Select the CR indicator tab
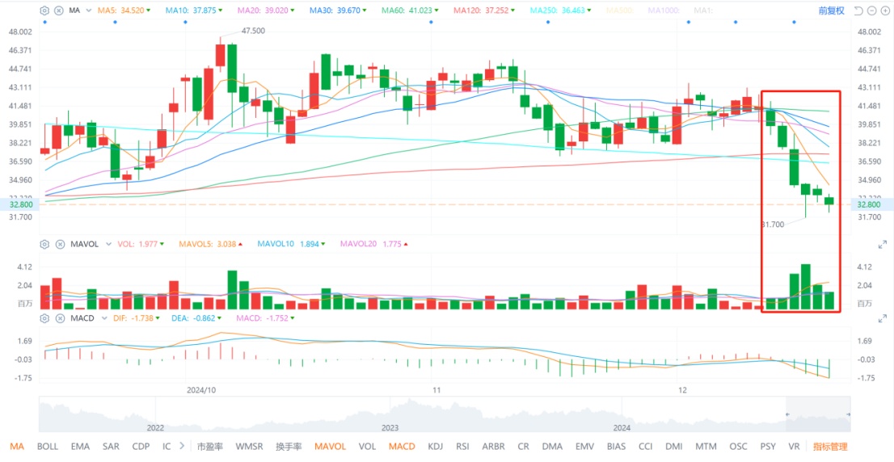The width and height of the screenshot is (894, 462). 523,447
